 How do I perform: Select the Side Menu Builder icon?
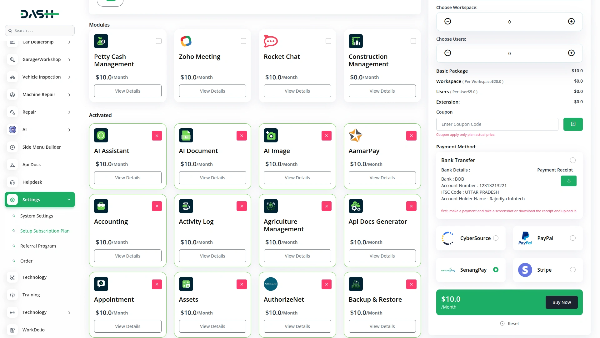pyautogui.click(x=12, y=147)
